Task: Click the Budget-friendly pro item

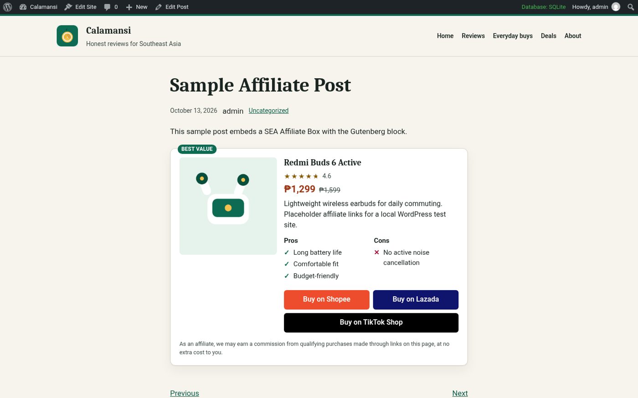Action: 316,276
